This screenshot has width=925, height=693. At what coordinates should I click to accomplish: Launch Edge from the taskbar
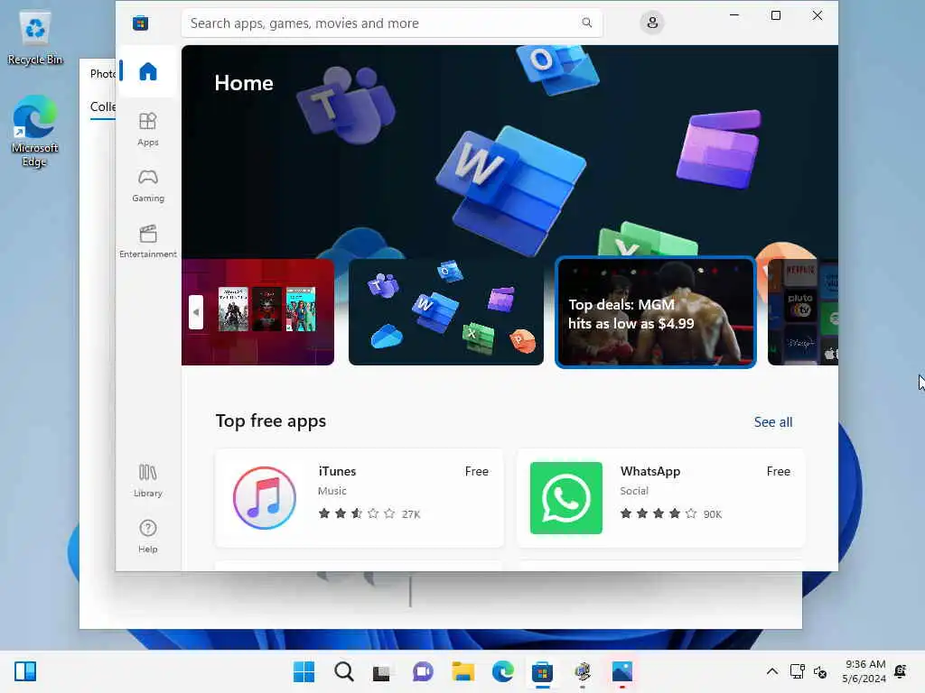tap(502, 671)
